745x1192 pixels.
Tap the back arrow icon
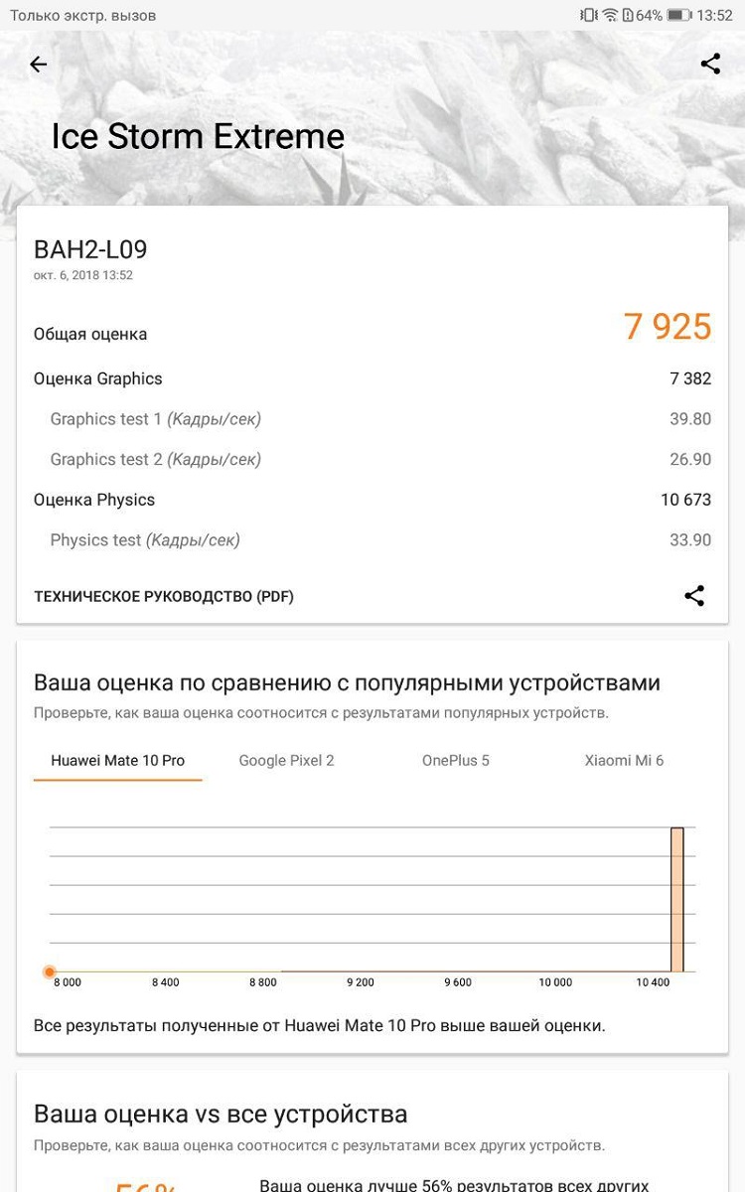tap(38, 65)
